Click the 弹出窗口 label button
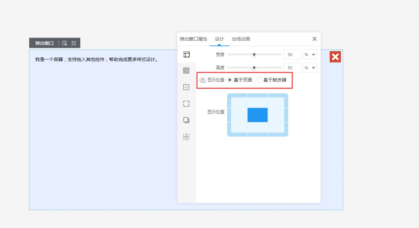419x228 pixels. click(44, 43)
